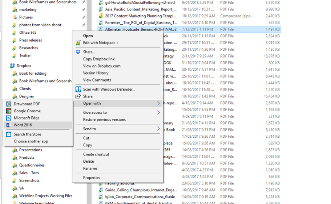This screenshot has width=331, height=204.
Task: Click the Google Chrome icon in submenu
Action: coord(9,111)
